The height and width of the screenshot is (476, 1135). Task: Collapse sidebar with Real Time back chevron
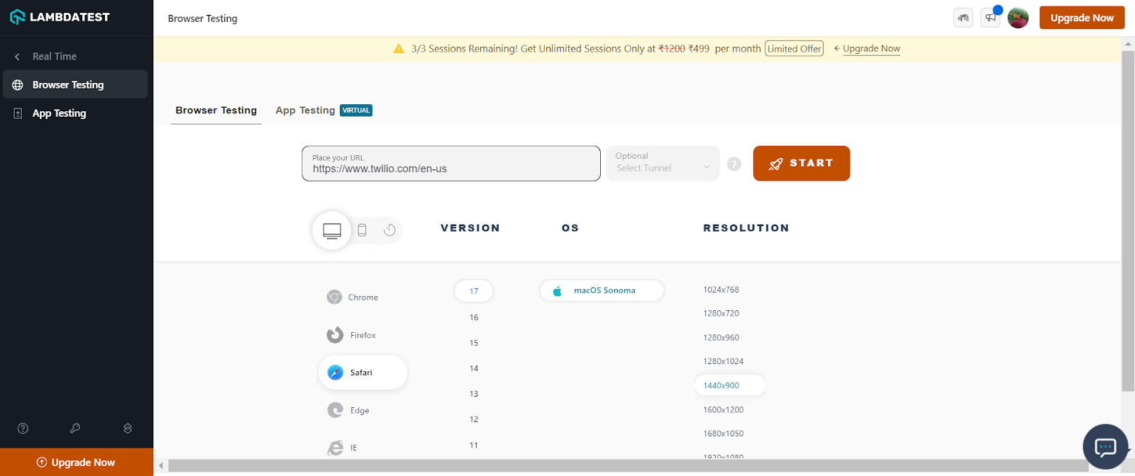point(18,57)
